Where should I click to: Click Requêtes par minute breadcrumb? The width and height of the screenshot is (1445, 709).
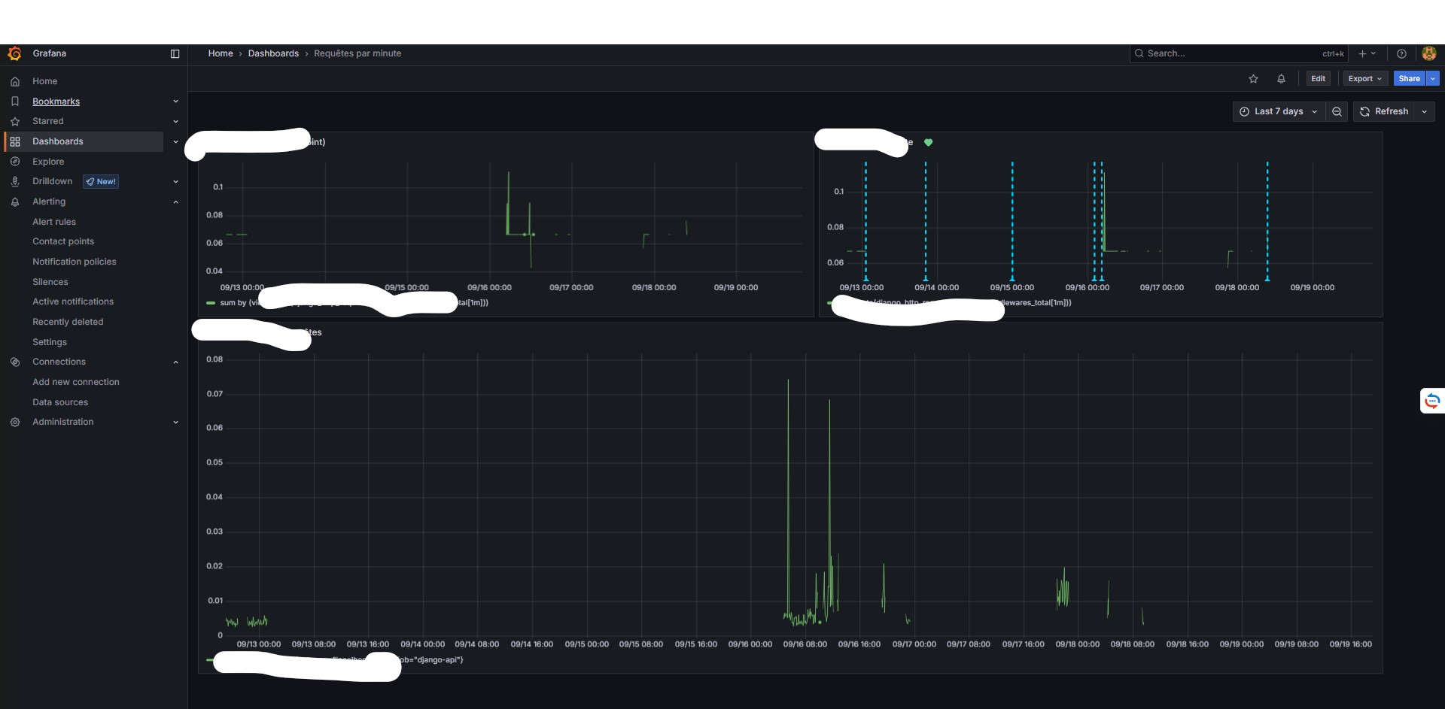357,53
